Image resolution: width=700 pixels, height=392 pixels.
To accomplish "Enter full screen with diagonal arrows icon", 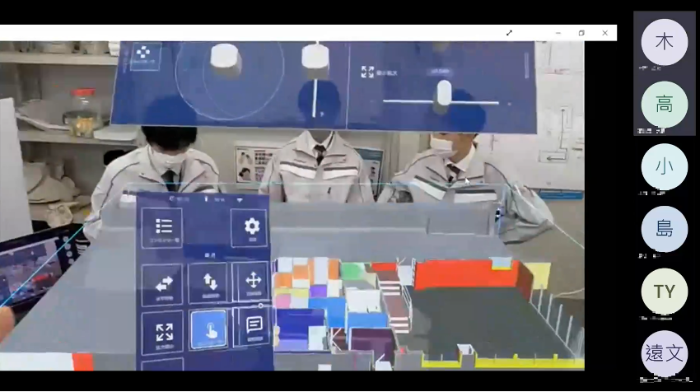I will (509, 33).
